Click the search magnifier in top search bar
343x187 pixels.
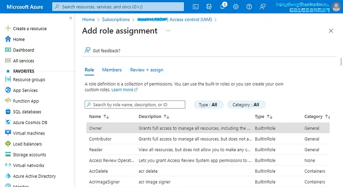[57, 7]
